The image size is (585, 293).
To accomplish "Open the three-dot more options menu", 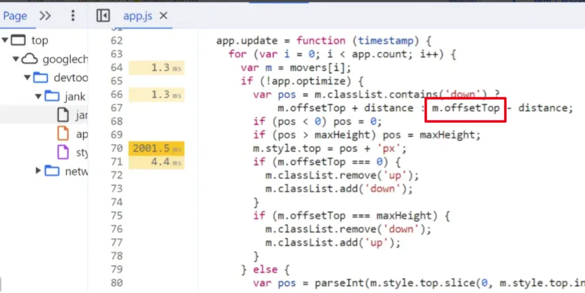I will click(x=73, y=16).
